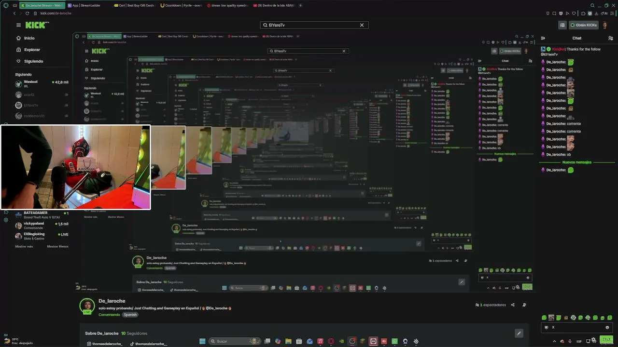Viewport: 618px width, 347px height.
Task: Open browser Easy Setup settings icon
Action: [x=612, y=13]
